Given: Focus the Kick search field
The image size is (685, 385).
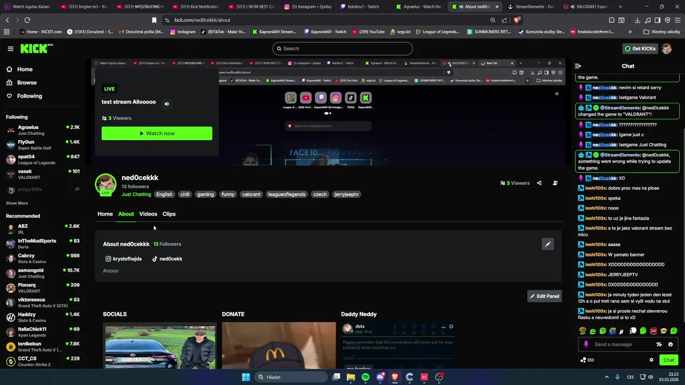Looking at the screenshot, I should click(x=342, y=49).
